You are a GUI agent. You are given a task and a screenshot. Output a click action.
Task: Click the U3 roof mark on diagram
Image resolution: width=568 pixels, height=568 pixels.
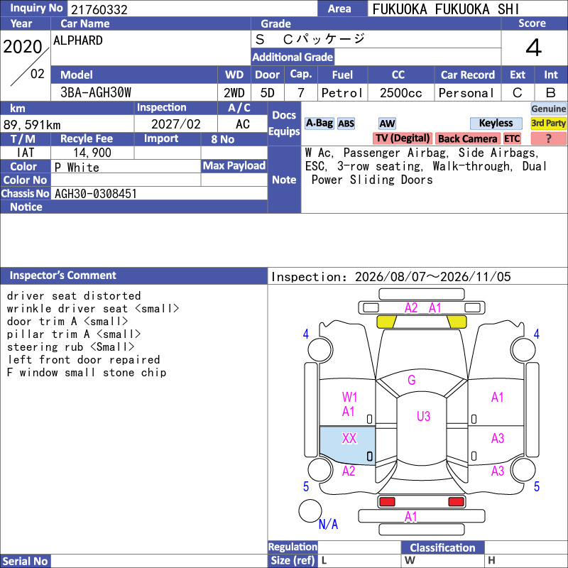423,416
